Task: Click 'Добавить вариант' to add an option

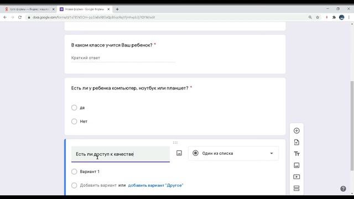Action: click(x=98, y=185)
